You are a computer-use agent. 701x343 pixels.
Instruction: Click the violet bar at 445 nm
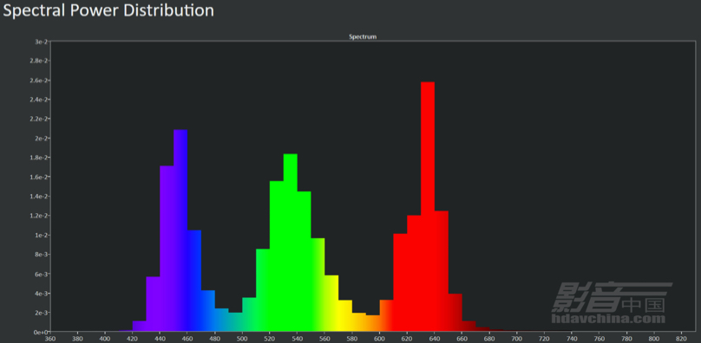(x=167, y=249)
